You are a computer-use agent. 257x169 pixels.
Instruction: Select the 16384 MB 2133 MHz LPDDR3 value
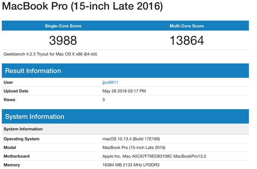tap(131, 165)
